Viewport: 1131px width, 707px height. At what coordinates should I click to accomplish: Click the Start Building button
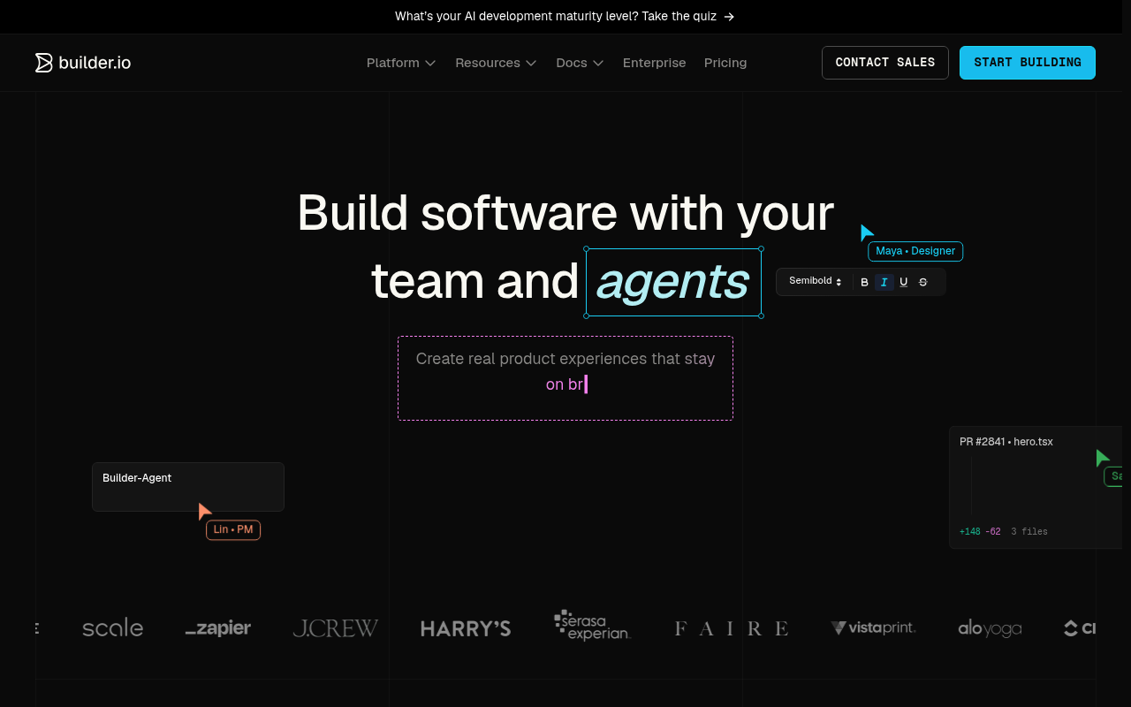(x=1028, y=63)
